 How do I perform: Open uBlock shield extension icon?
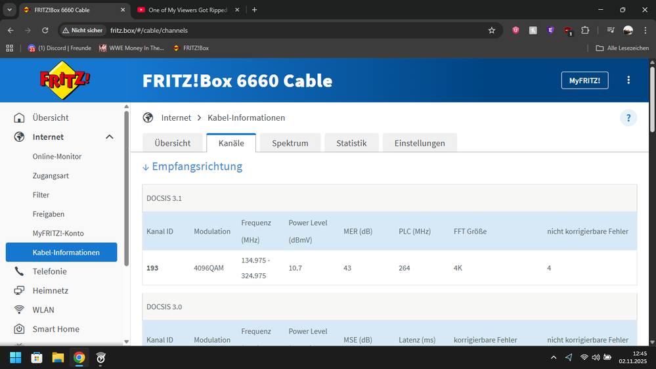point(515,30)
